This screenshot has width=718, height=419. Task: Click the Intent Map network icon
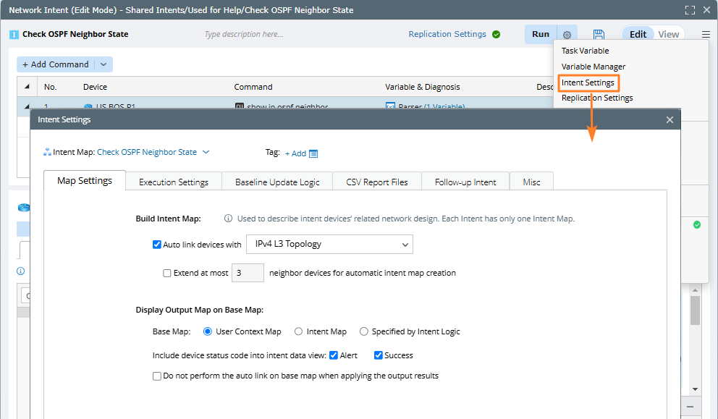click(48, 153)
